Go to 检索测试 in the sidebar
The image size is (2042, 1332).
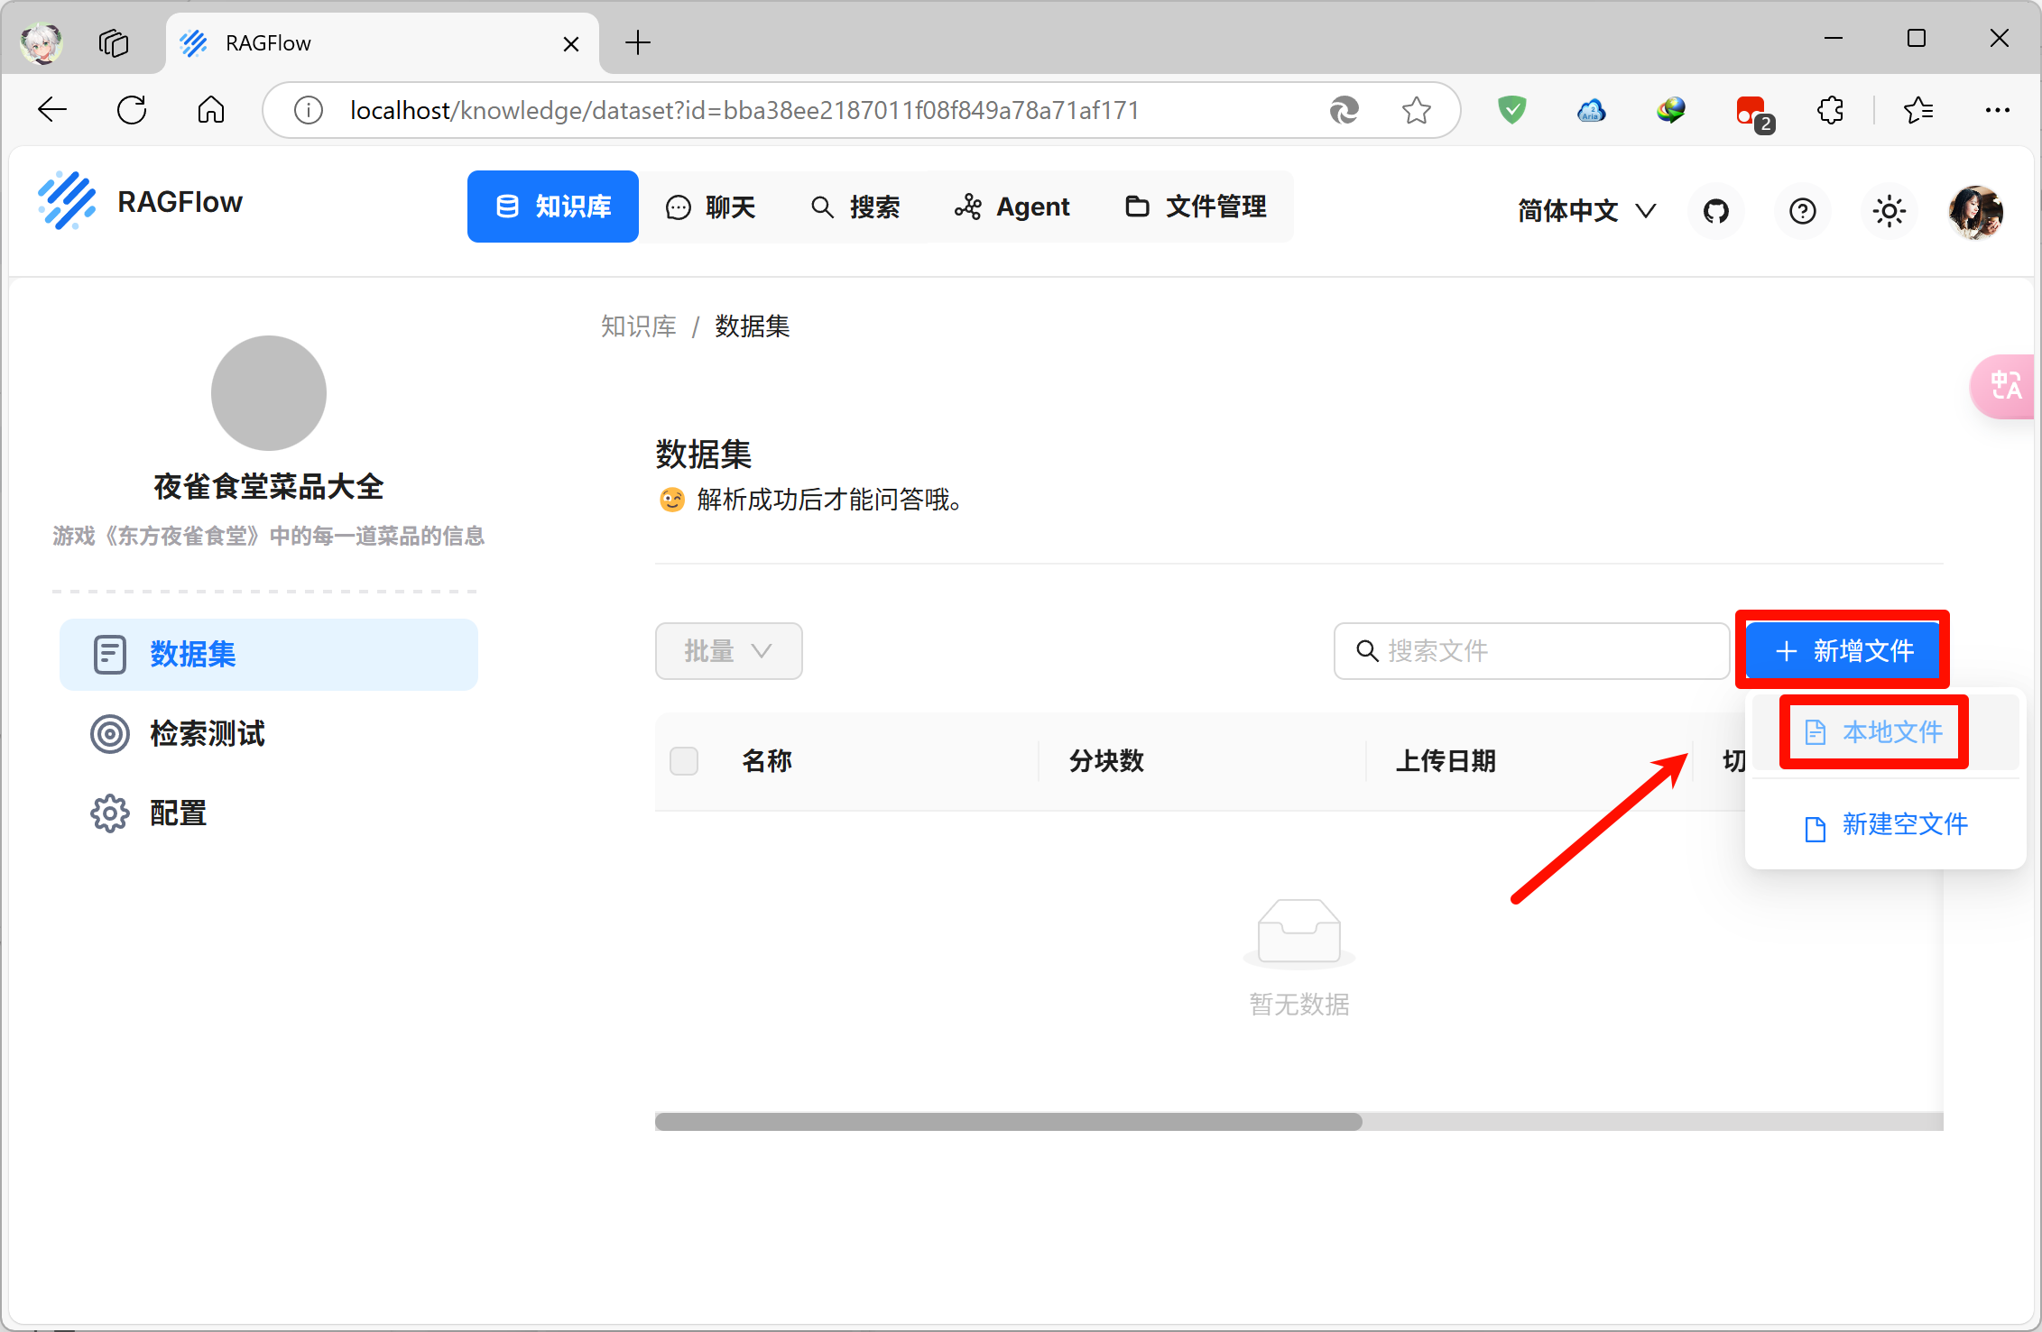pos(207,733)
